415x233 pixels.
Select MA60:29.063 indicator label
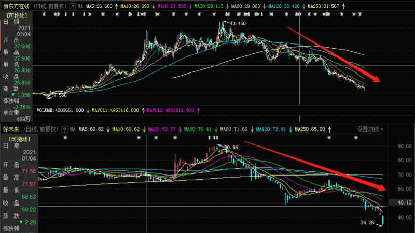point(245,6)
